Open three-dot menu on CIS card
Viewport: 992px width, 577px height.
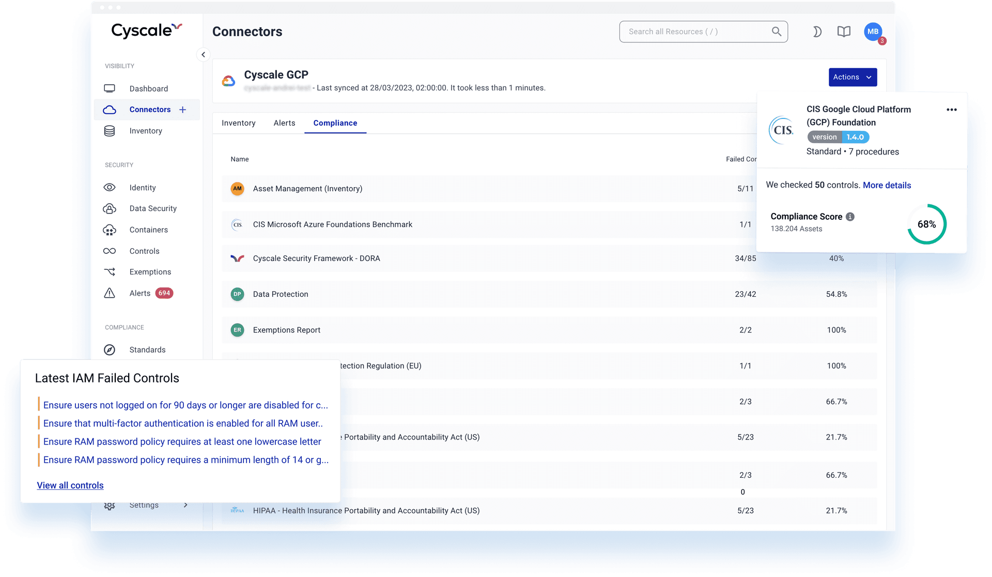(951, 110)
